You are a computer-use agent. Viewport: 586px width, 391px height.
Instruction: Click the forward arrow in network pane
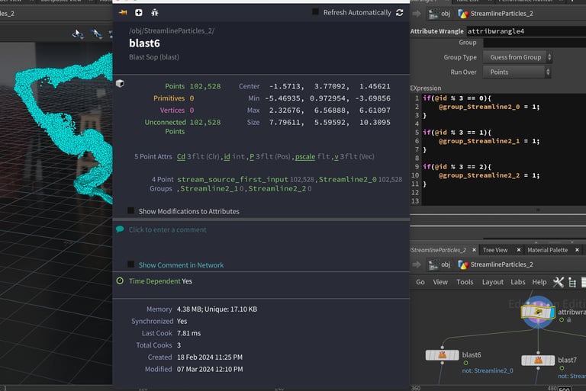417,264
